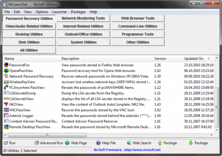
Task: Switch to Other Utilities category
Action: point(138,42)
